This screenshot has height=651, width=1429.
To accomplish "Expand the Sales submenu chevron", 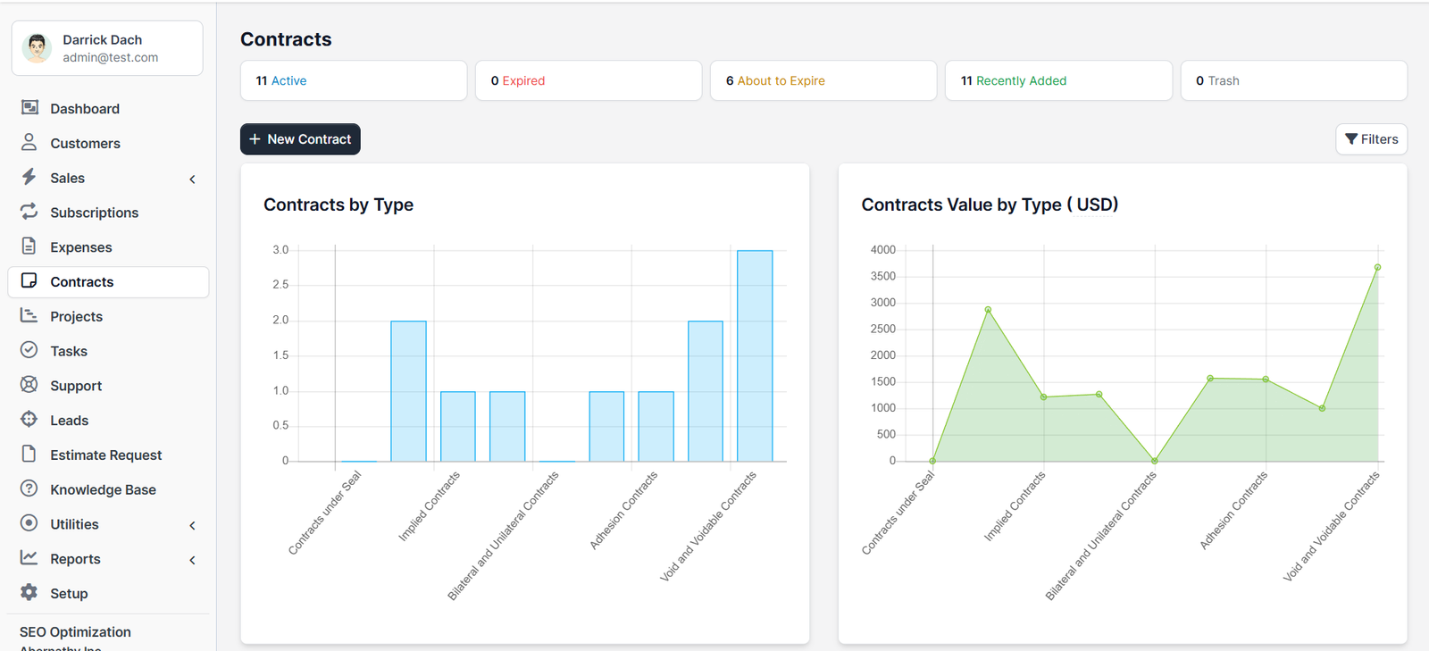I will (192, 179).
